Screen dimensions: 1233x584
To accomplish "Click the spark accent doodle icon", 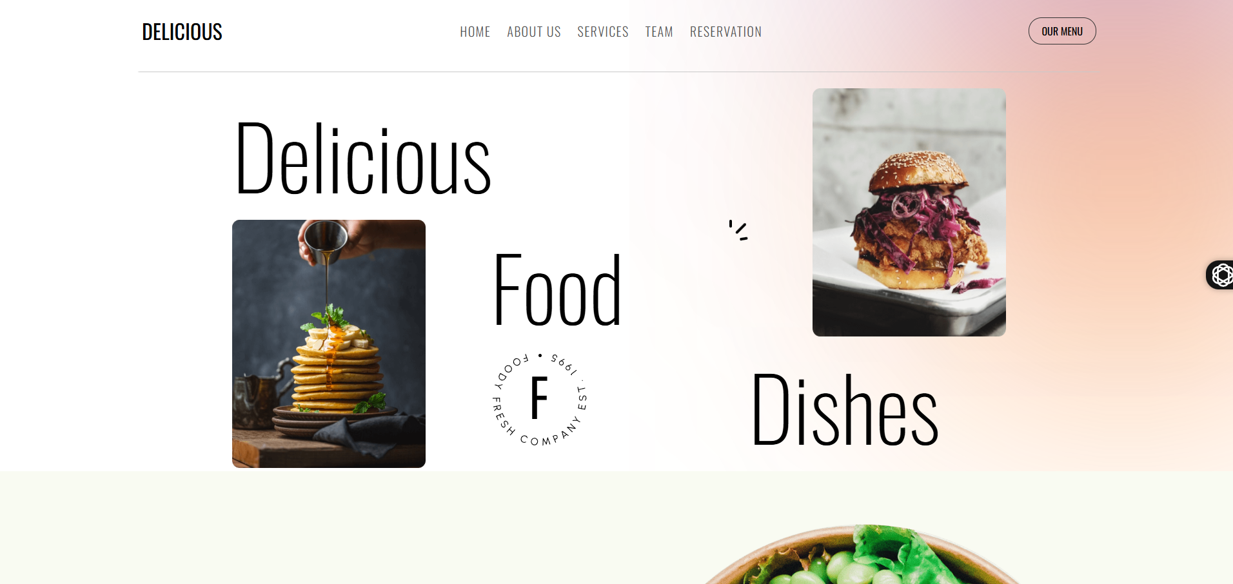I will pos(738,230).
